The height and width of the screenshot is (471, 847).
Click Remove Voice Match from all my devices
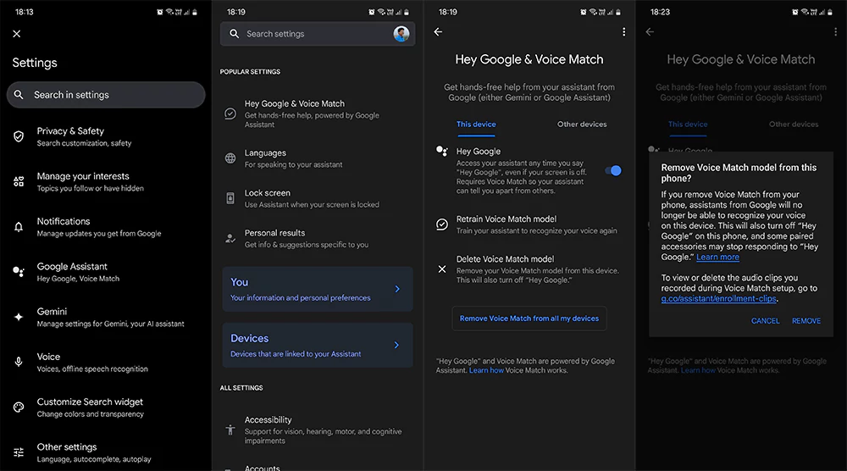click(x=529, y=319)
